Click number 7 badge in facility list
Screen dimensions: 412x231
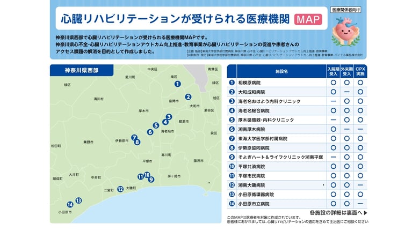232,138
